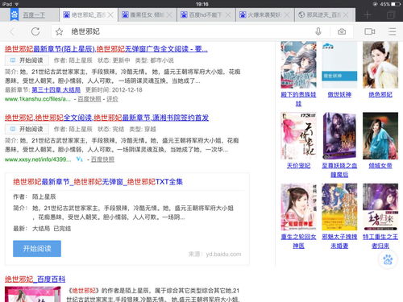The height and width of the screenshot is (302, 403).
Task: Open the 天价宠妃 book cover thumbnail
Action: 298,136
